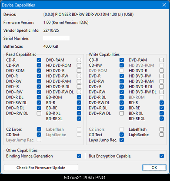Select the buffer size value '4000 KiB'
Viewport: 170px width, 181px height.
51,46
